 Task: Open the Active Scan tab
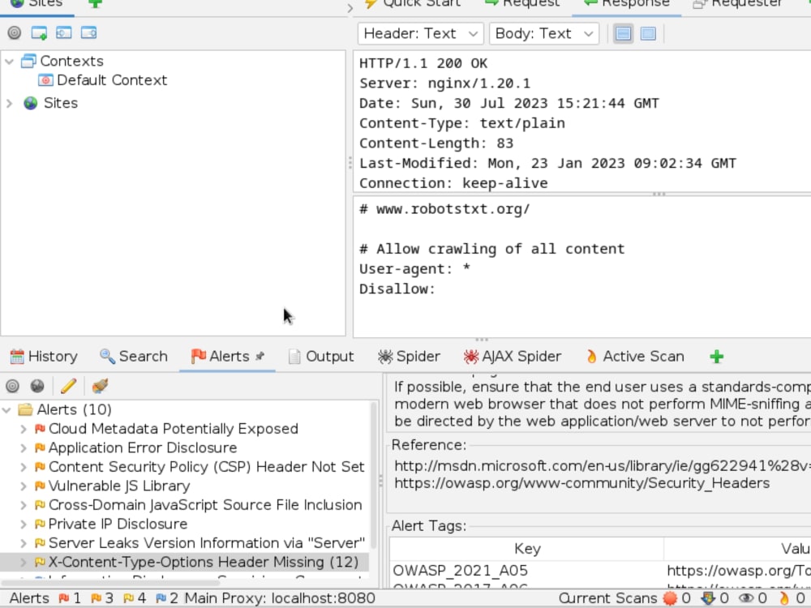[x=635, y=356]
